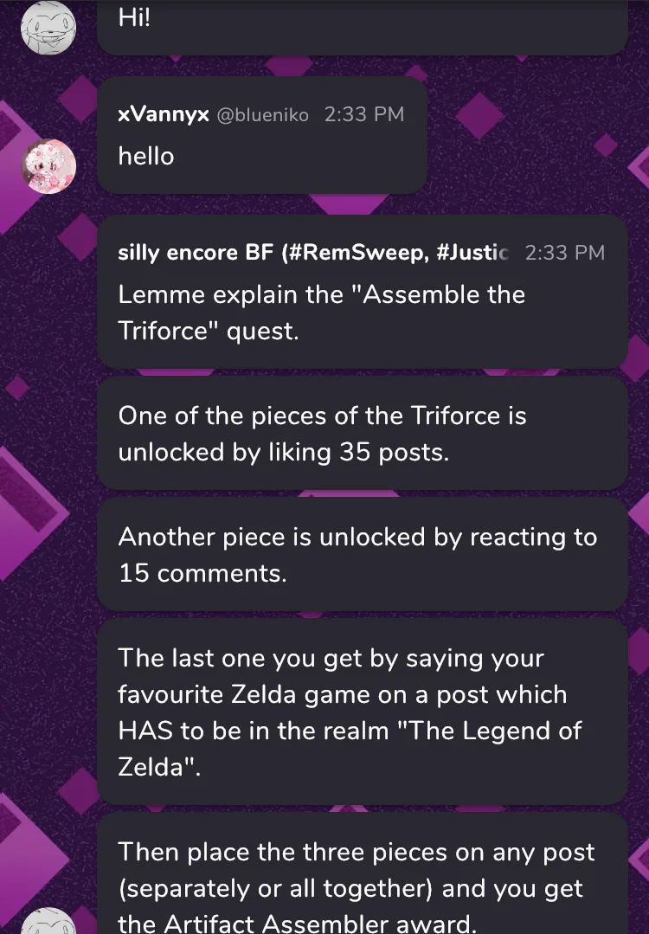This screenshot has height=934, width=649.
Task: Select the 'hello' message bubble
Action: pyautogui.click(x=262, y=135)
